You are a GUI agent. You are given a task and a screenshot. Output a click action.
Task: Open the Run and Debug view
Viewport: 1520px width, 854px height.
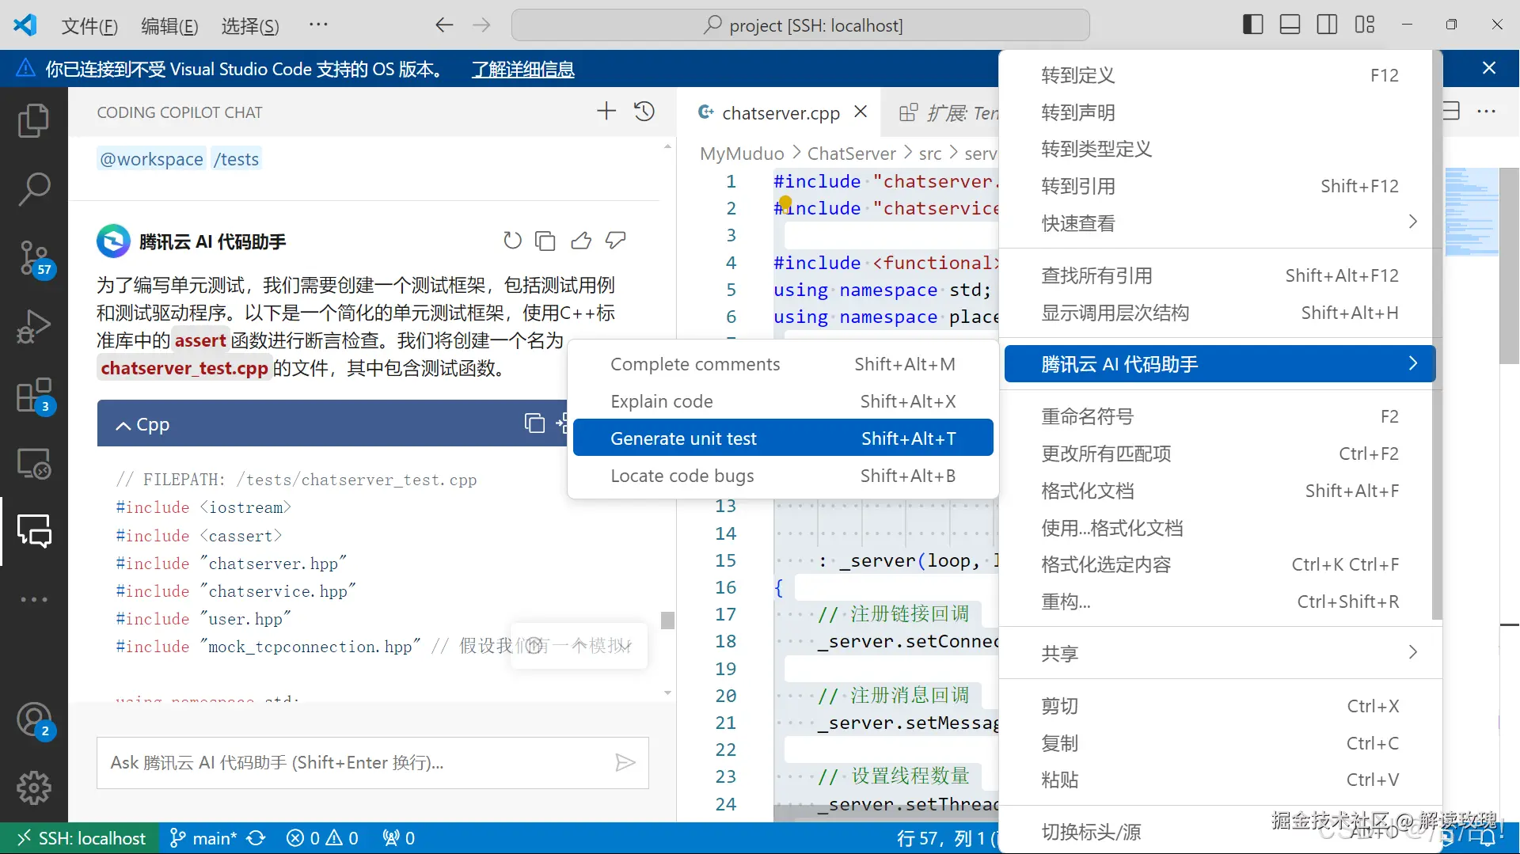[33, 326]
